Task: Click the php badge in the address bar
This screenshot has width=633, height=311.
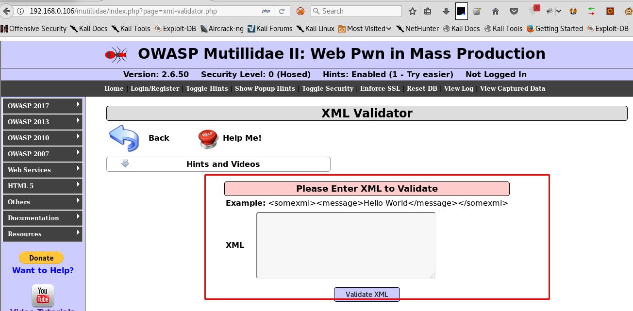Action: coord(266,11)
